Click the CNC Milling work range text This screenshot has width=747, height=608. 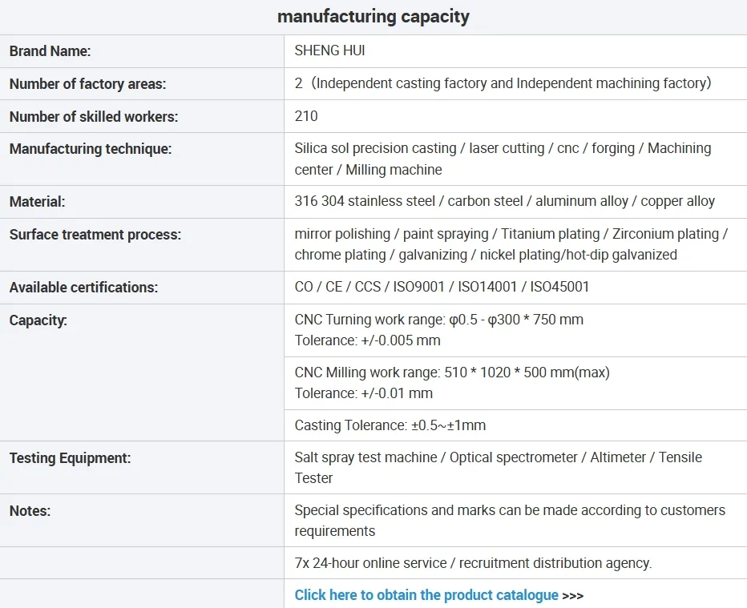(452, 372)
